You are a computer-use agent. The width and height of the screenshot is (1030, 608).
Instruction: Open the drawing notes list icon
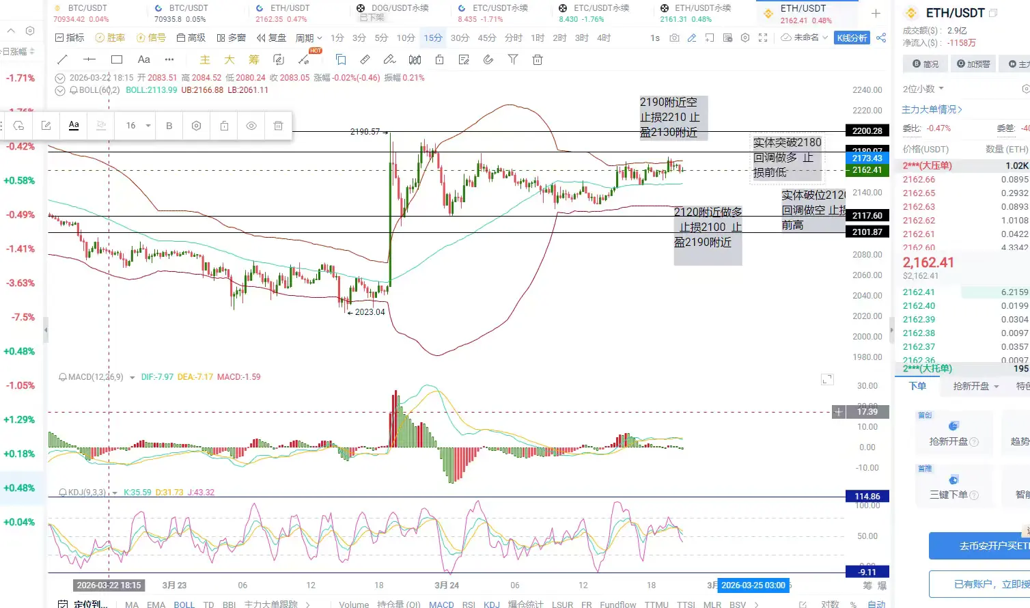[x=464, y=59]
